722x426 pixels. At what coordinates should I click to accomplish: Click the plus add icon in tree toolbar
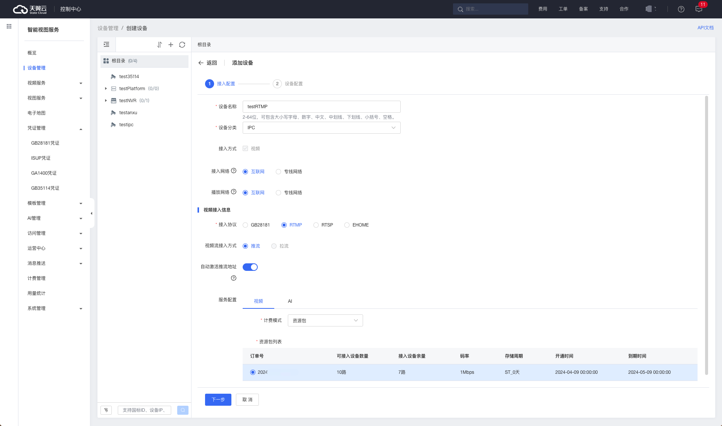(171, 45)
